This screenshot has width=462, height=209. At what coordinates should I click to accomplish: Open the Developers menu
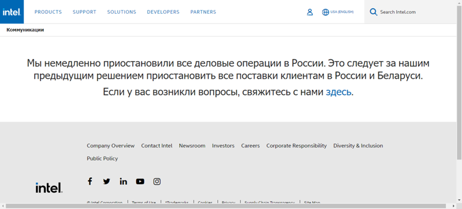[163, 12]
